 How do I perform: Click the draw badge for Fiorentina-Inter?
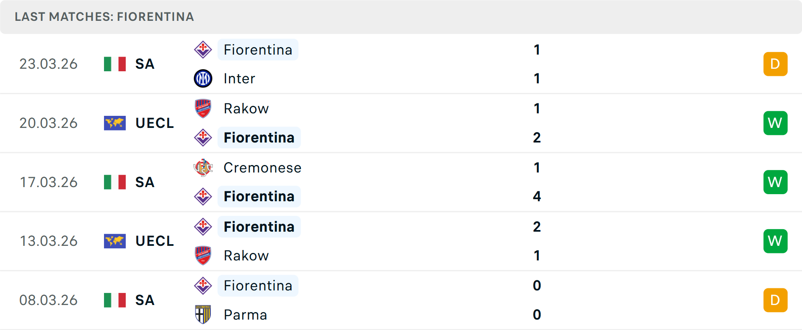coord(775,64)
